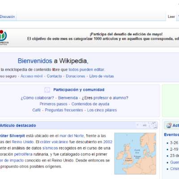Viewport: 179px width, 179px height.
Task: Click the info icon beside Participación y comunidad
Action: pyautogui.click(x=47, y=90)
